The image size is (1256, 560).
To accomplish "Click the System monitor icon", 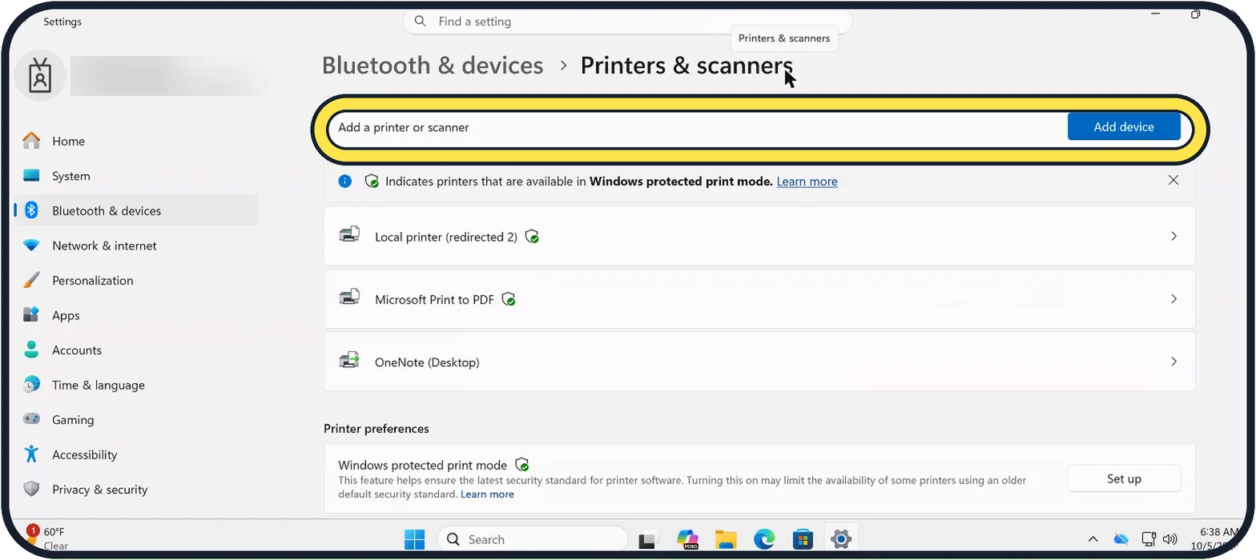I will tap(31, 176).
